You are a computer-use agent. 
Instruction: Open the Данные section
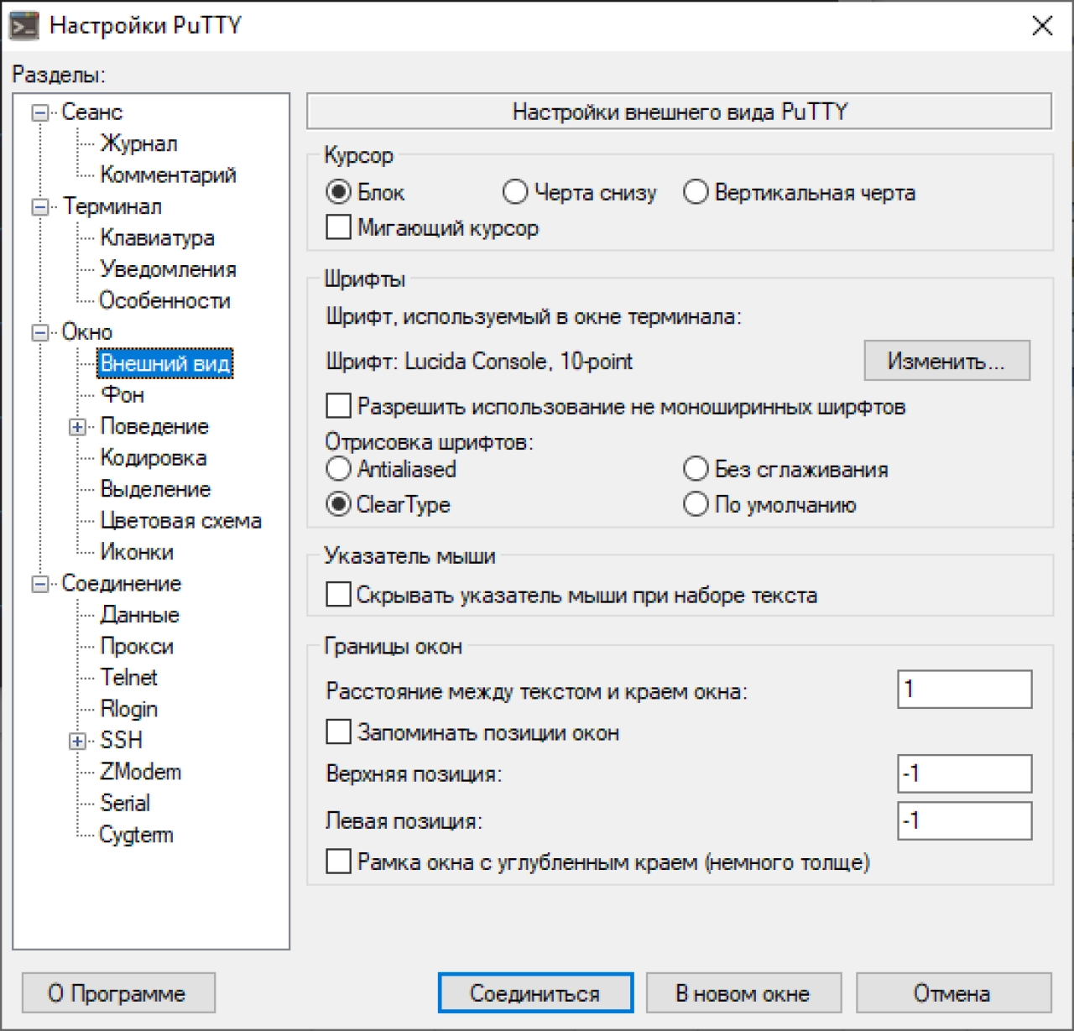(x=140, y=615)
